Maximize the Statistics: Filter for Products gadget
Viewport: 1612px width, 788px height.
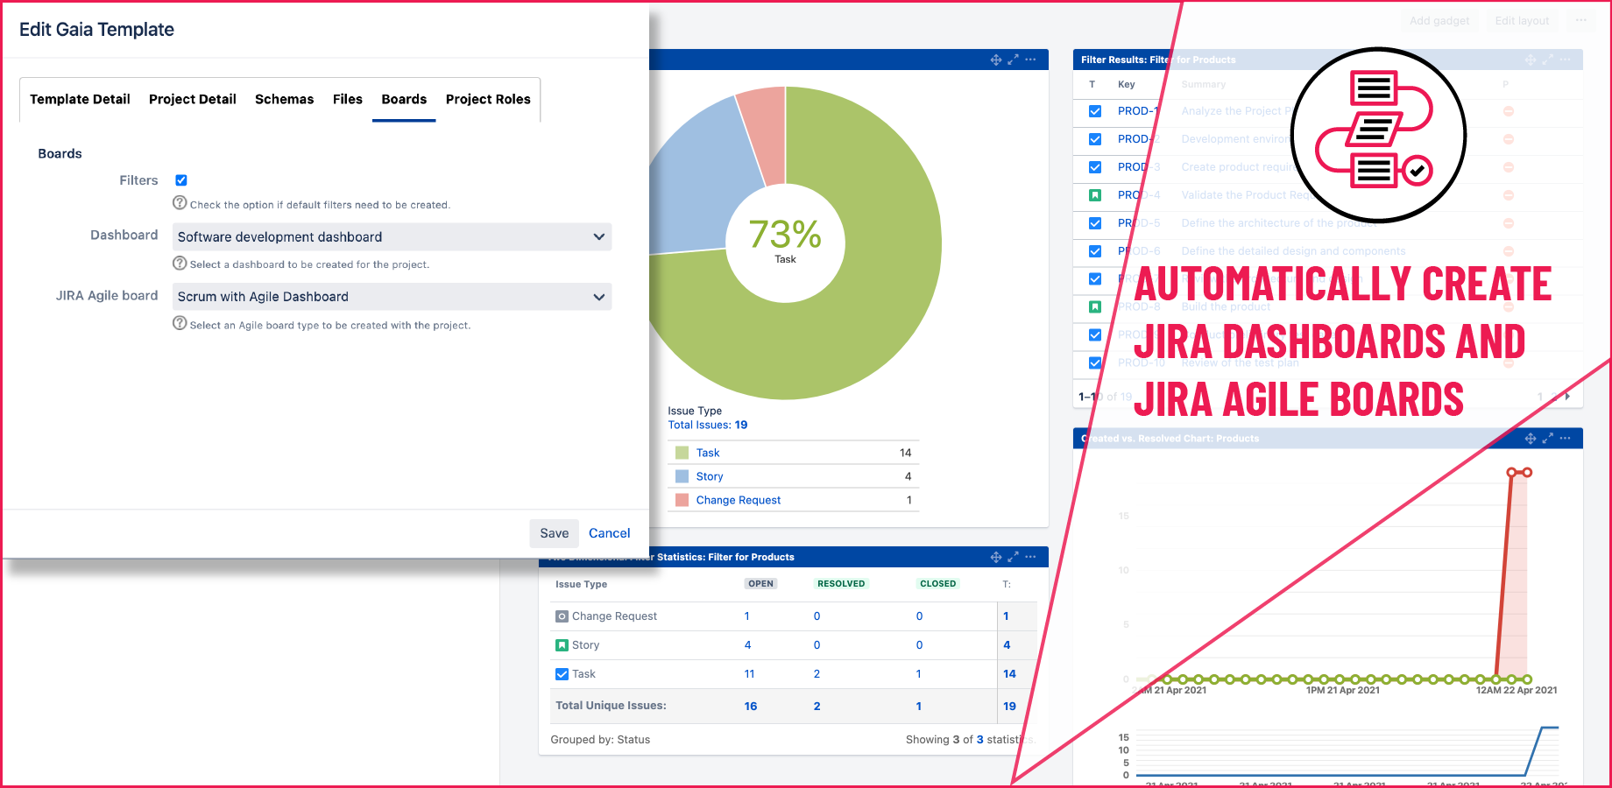[x=1013, y=557]
